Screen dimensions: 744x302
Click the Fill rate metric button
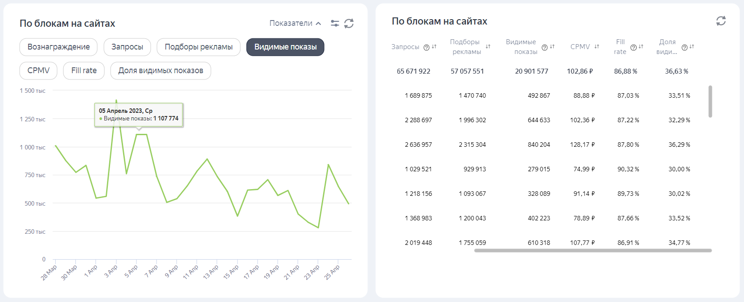(x=84, y=70)
